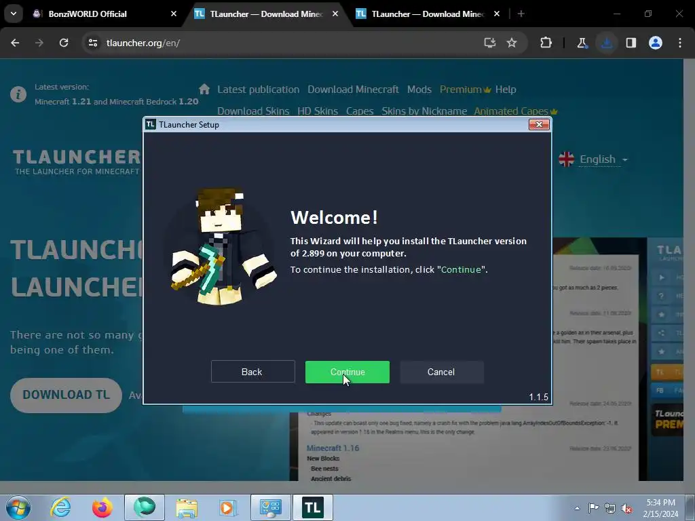Open the tab search dropdown arrow
Image resolution: width=695 pixels, height=521 pixels.
[x=14, y=14]
